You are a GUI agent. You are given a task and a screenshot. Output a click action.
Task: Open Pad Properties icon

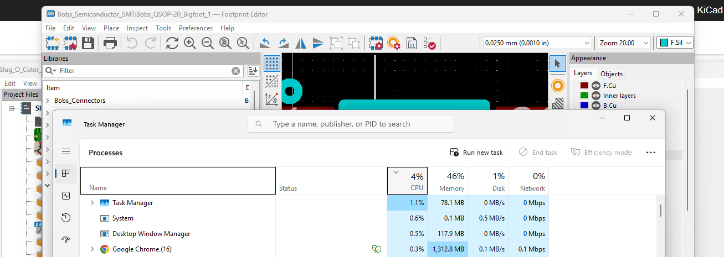[394, 43]
